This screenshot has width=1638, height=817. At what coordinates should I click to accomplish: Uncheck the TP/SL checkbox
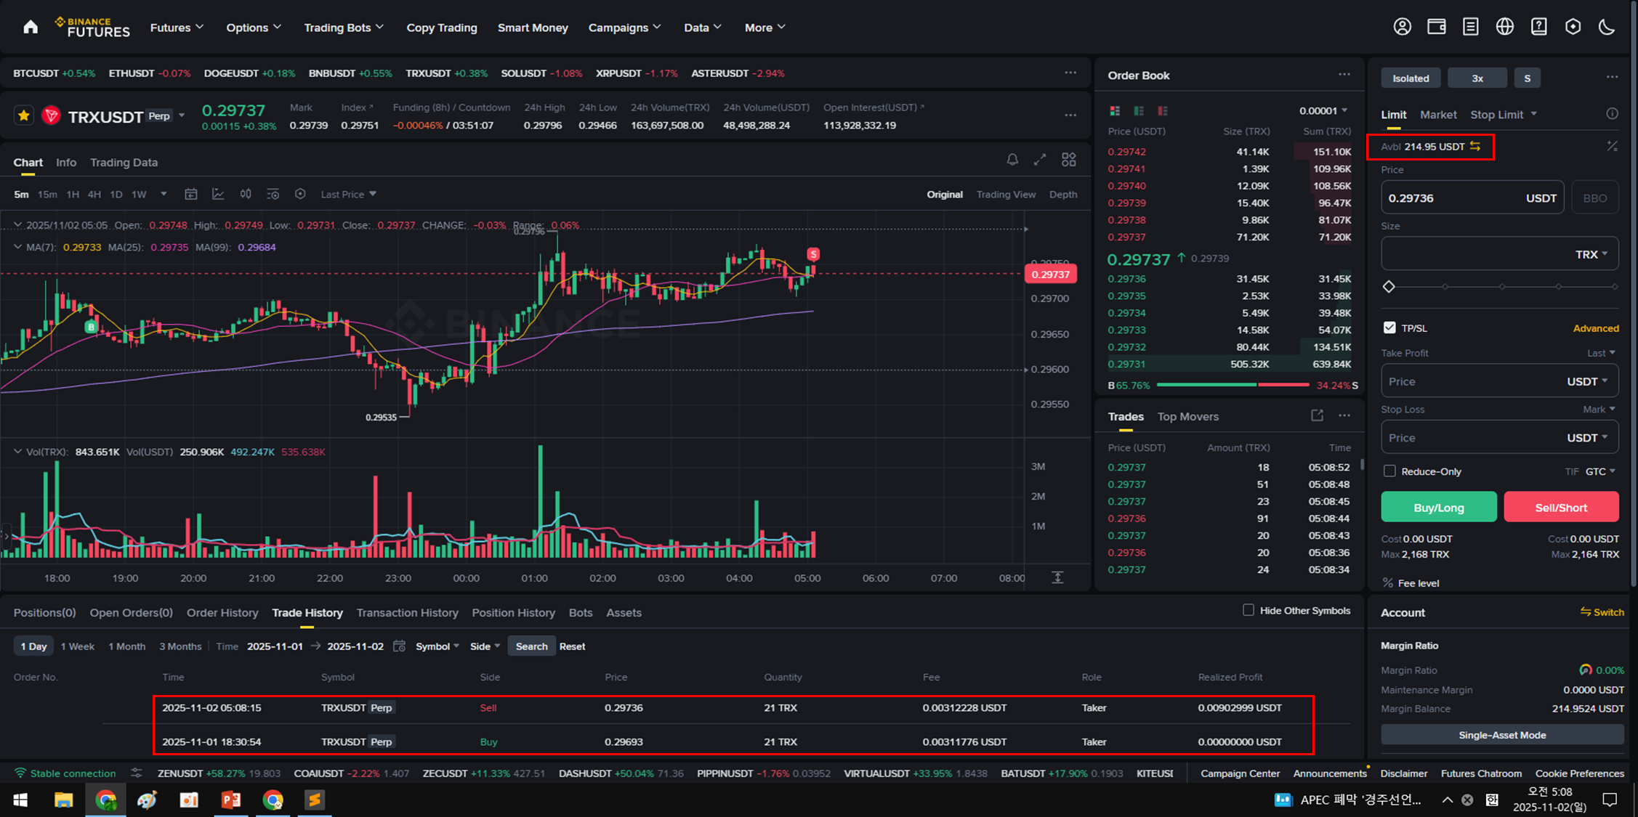click(x=1389, y=328)
